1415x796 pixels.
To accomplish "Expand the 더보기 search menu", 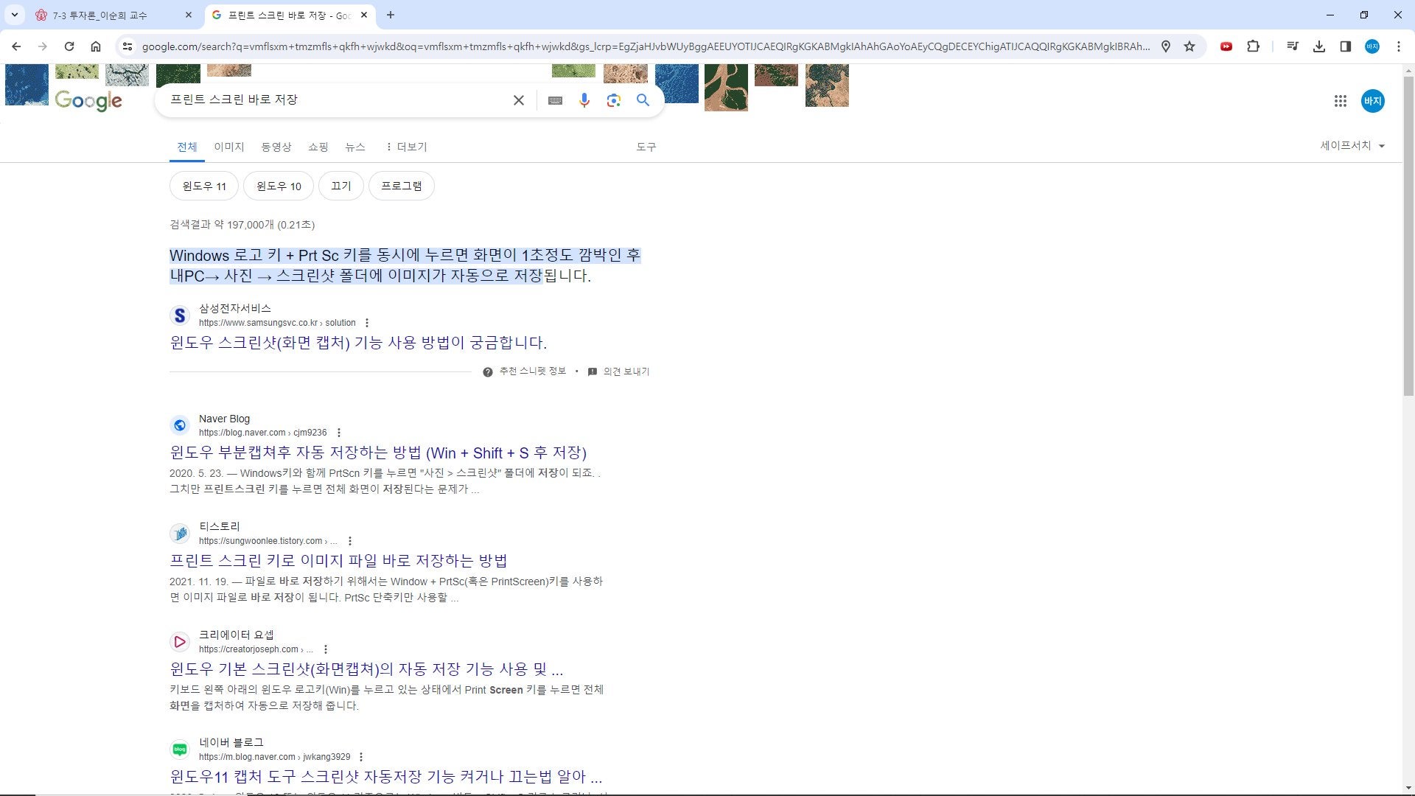I will click(406, 147).
